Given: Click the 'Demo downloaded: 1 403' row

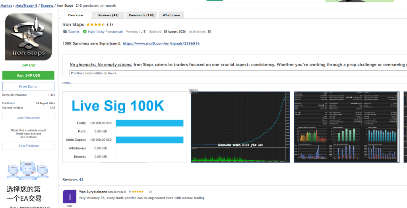Looking at the screenshot, I should (29, 95).
